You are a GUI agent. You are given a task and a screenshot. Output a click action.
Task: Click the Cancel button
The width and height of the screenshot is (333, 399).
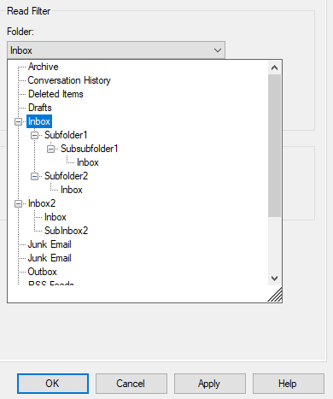click(x=131, y=384)
